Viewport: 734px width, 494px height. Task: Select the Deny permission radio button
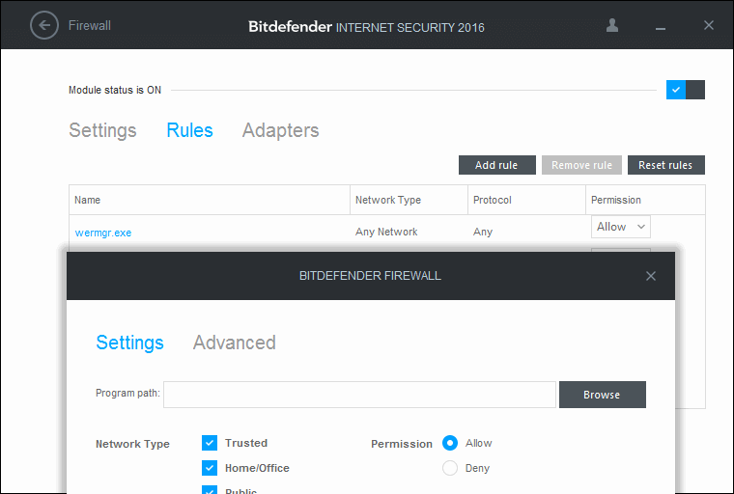450,468
